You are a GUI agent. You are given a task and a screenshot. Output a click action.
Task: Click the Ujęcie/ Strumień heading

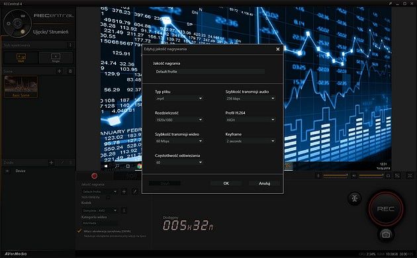(50, 32)
